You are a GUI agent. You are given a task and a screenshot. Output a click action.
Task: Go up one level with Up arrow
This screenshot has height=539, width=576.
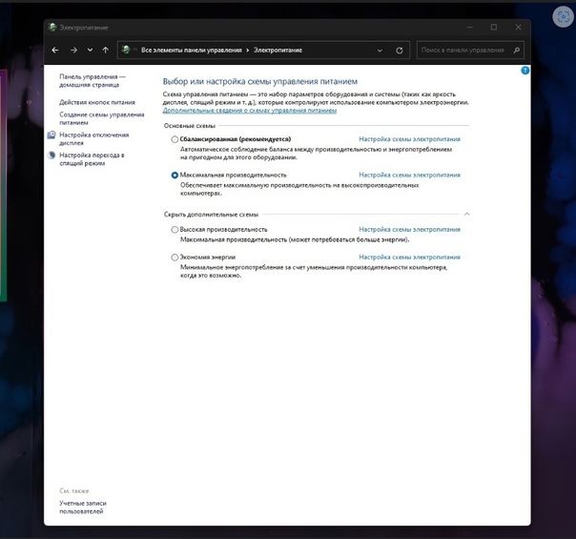(104, 50)
